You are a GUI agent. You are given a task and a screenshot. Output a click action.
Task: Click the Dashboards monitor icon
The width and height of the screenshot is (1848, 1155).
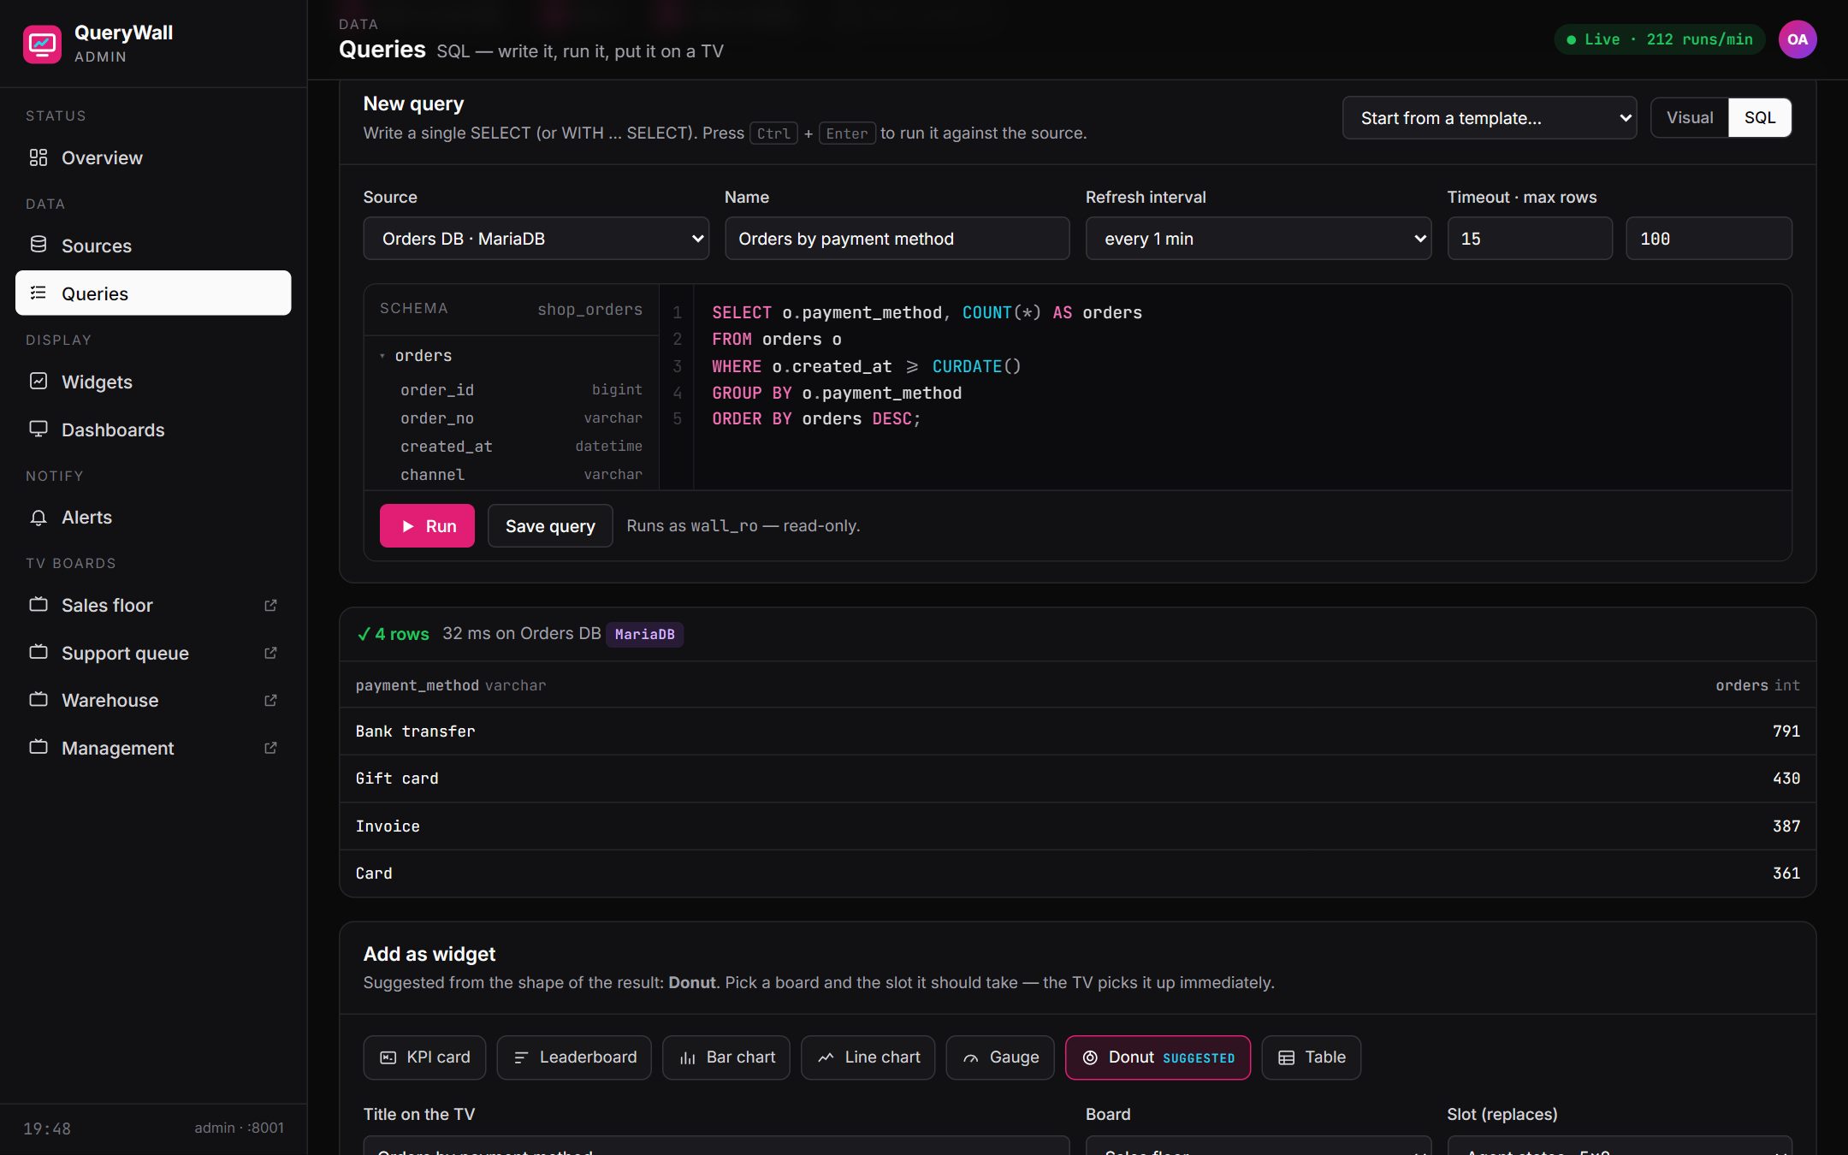tap(38, 429)
